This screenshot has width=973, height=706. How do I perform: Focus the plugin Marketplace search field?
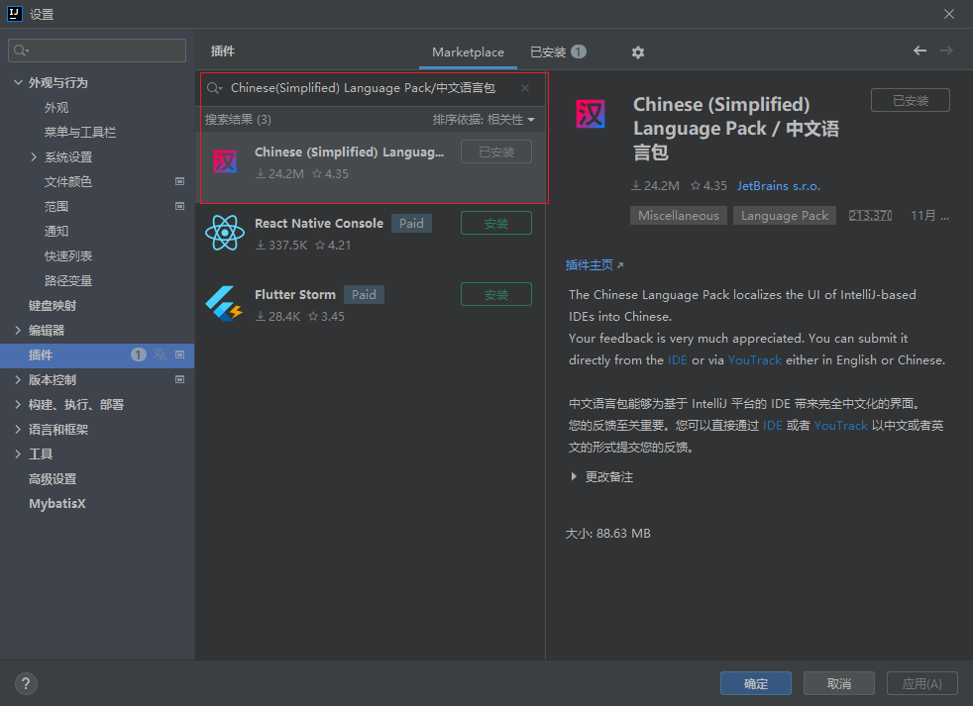(373, 88)
